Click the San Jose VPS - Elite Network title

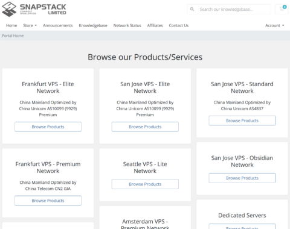pos(145,87)
